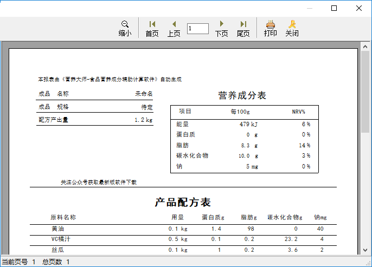Click the 98 fat value for 黄油

point(251,229)
